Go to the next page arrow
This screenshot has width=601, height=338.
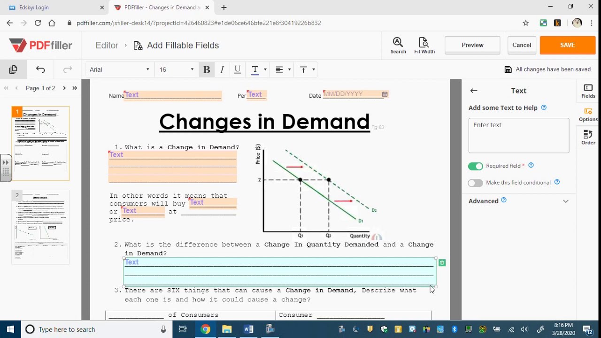64,88
